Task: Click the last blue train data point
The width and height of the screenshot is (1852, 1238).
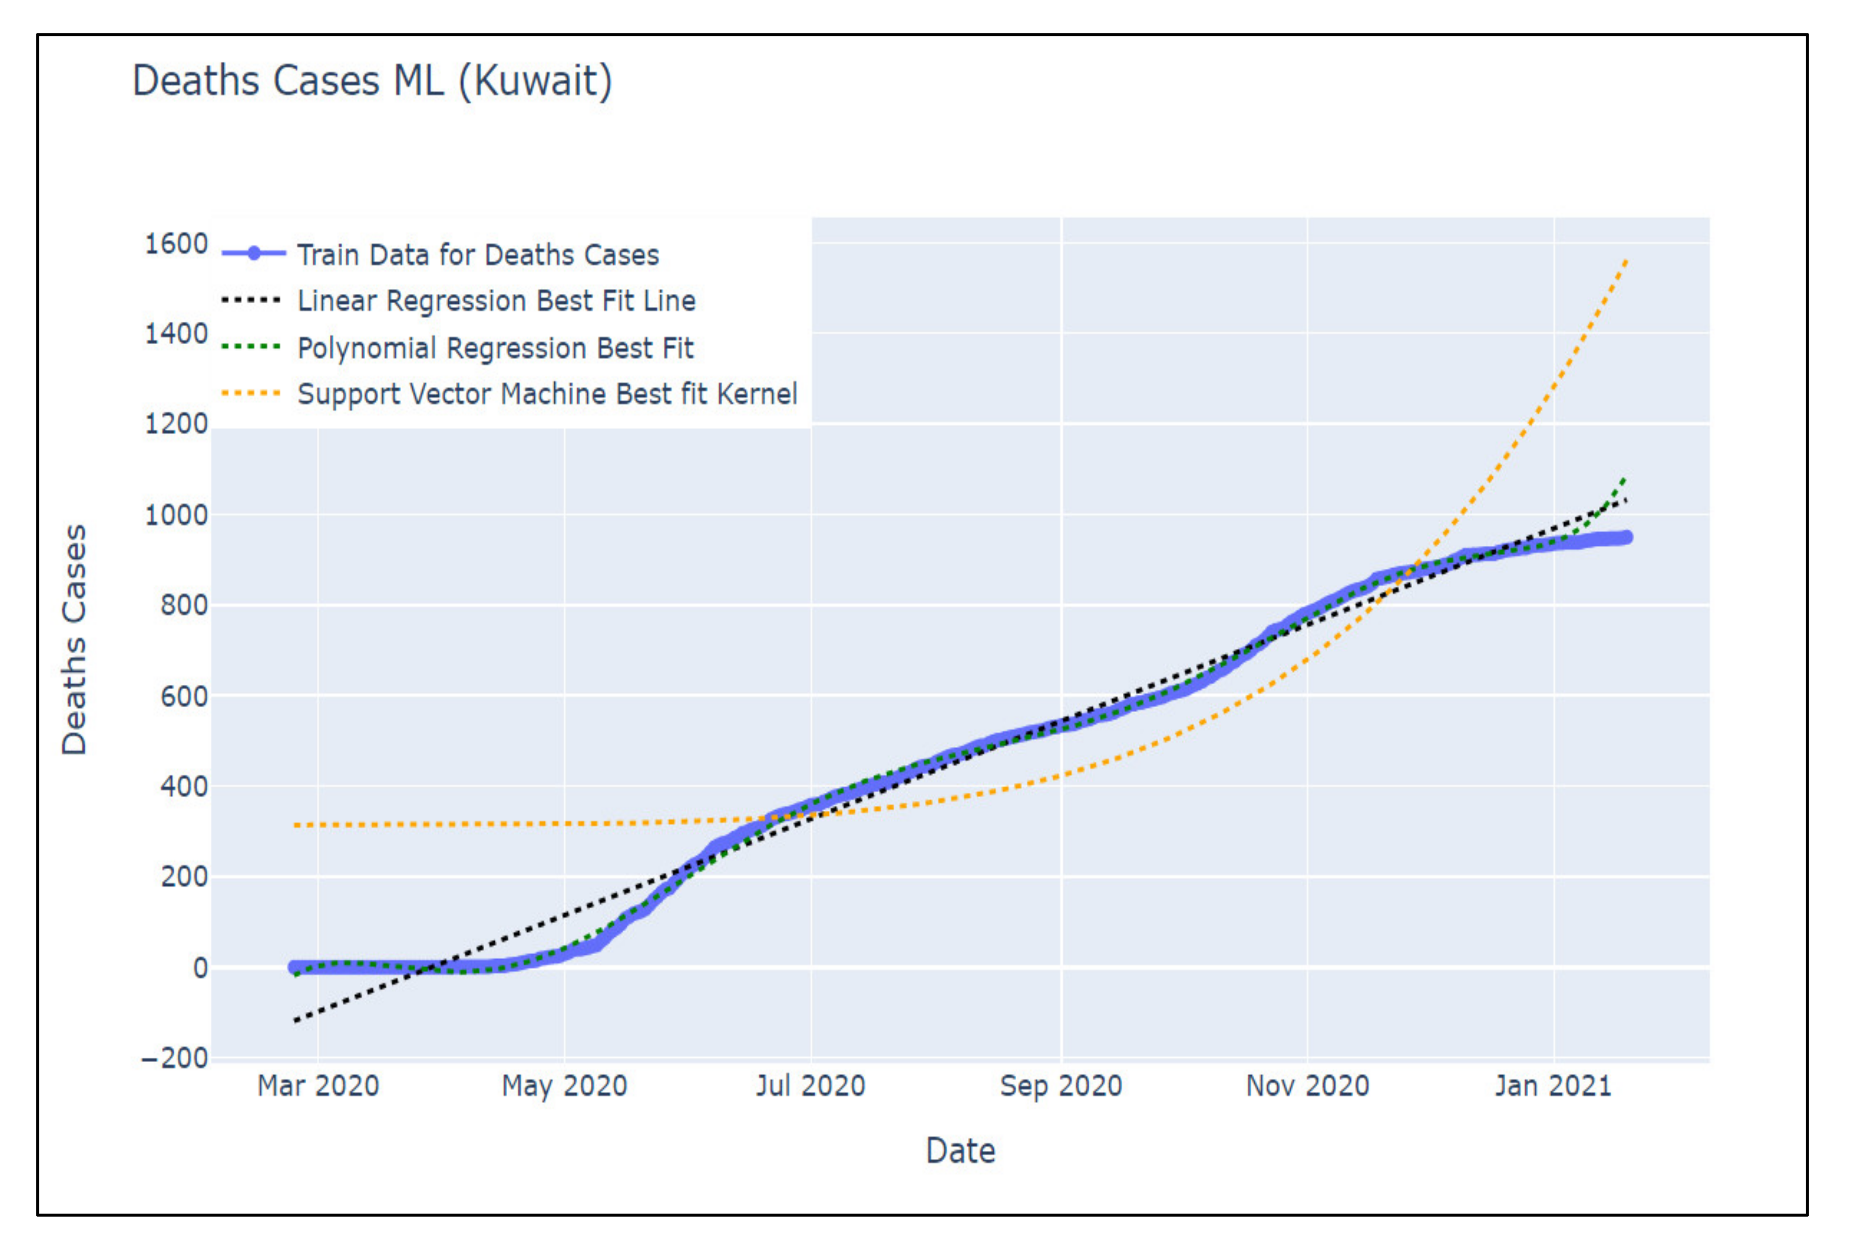Action: click(x=1625, y=538)
